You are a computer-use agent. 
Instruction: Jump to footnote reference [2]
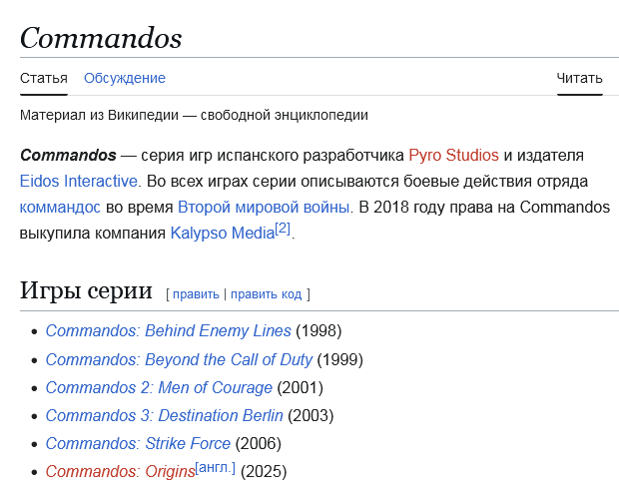point(283,229)
